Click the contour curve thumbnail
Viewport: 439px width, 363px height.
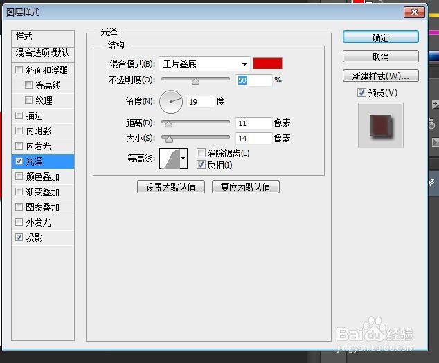pos(170,158)
